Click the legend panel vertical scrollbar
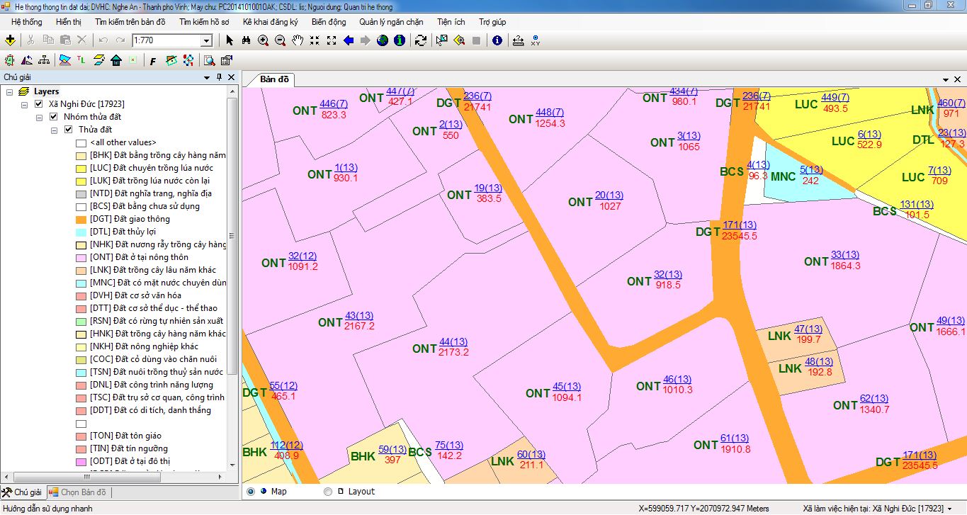This screenshot has height=515, width=967. pyautogui.click(x=233, y=237)
